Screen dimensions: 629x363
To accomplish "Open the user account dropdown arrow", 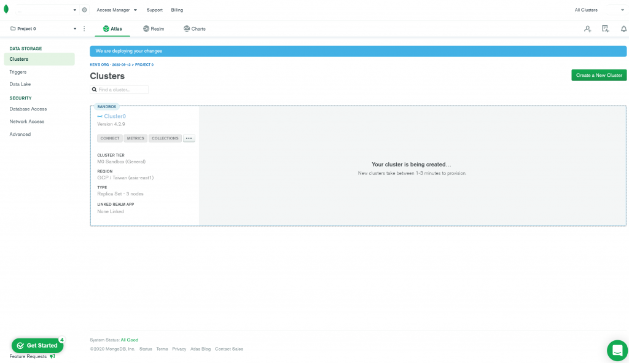I will click(623, 10).
